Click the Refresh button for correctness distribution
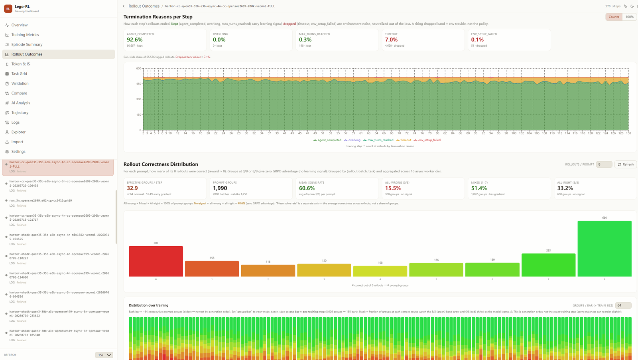The height and width of the screenshot is (360, 638). tap(626, 164)
